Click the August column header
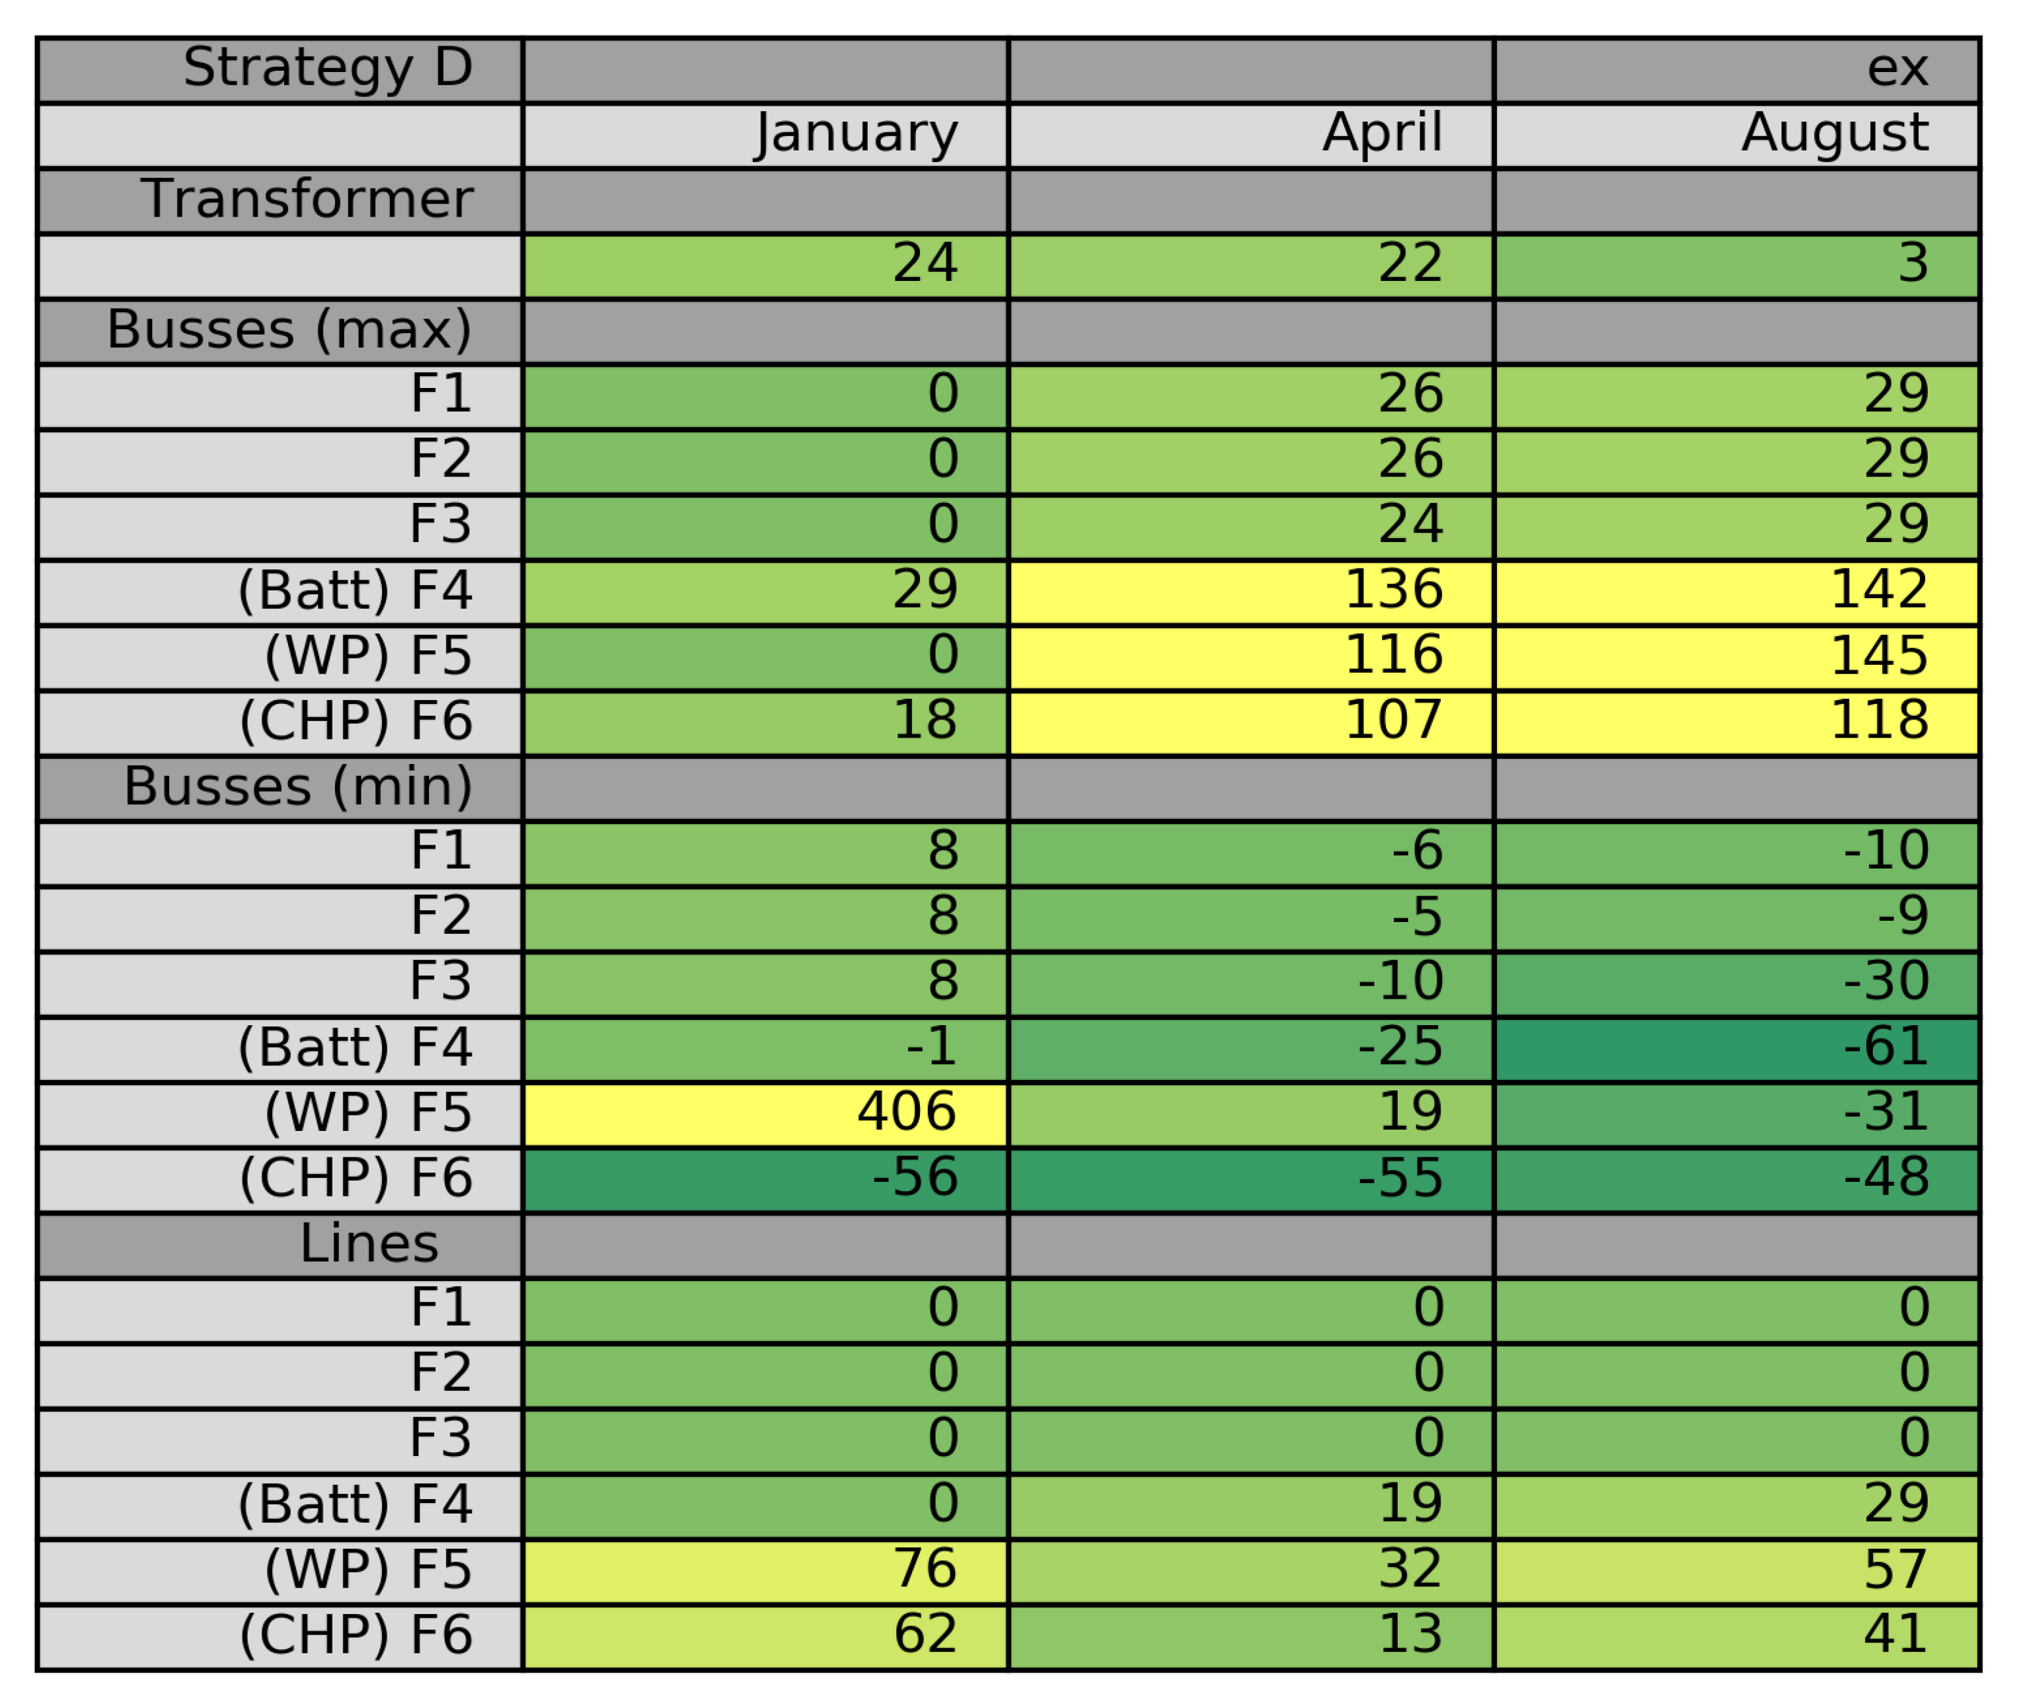The height and width of the screenshot is (1702, 2019). 1736,135
